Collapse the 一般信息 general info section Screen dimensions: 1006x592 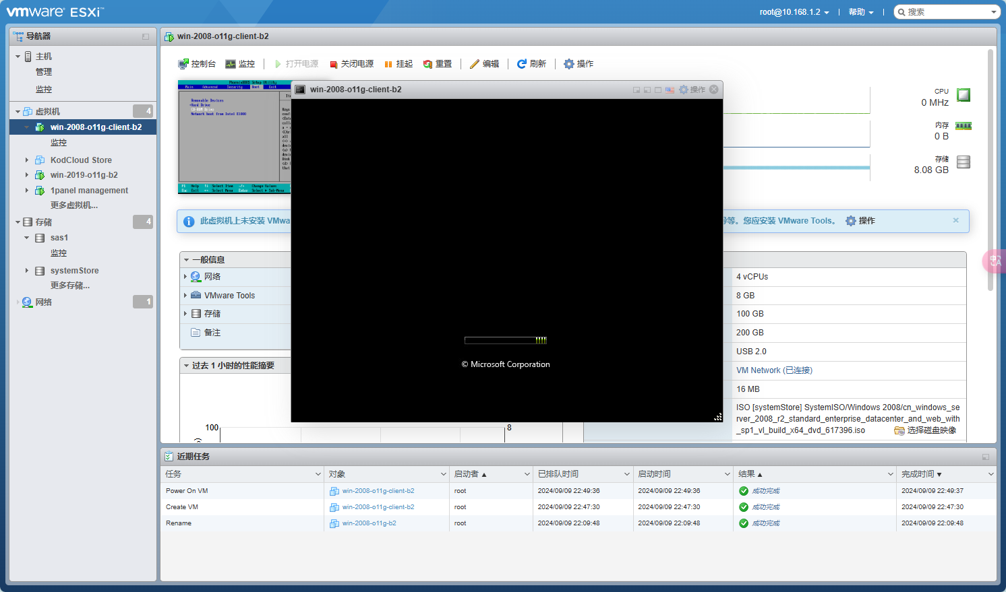pos(186,260)
